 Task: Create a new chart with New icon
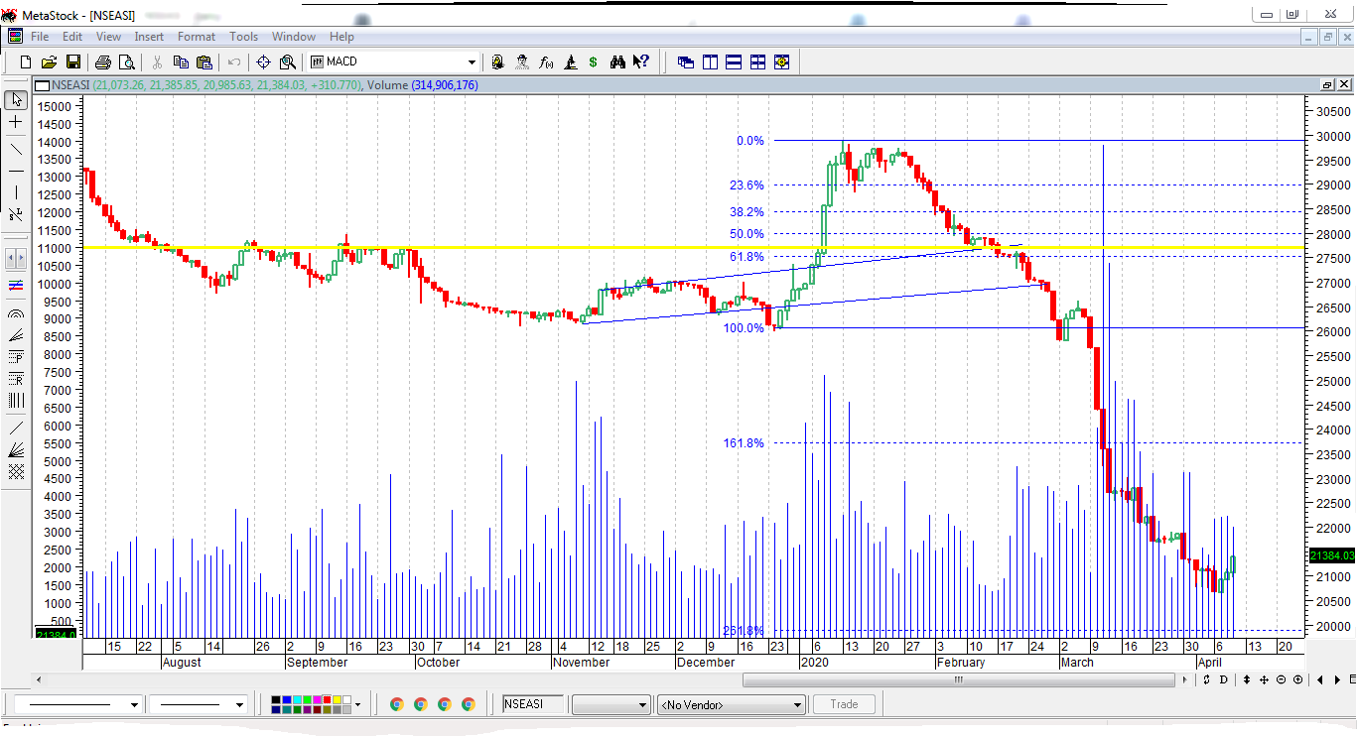point(26,61)
